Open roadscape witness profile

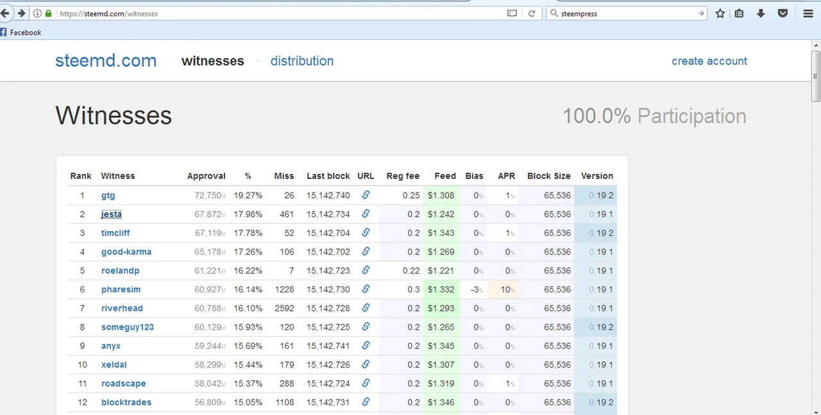pos(124,384)
